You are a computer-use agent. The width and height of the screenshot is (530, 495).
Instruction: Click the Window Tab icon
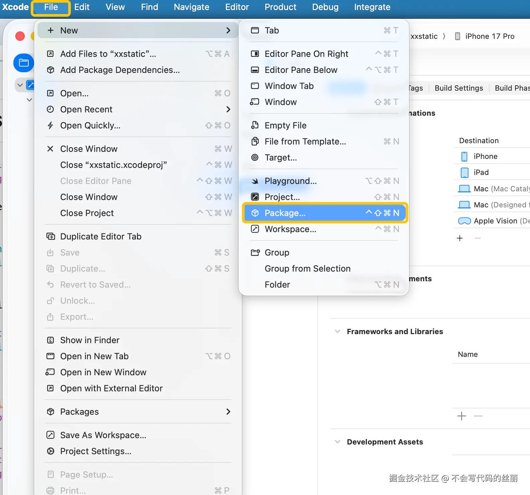point(255,86)
